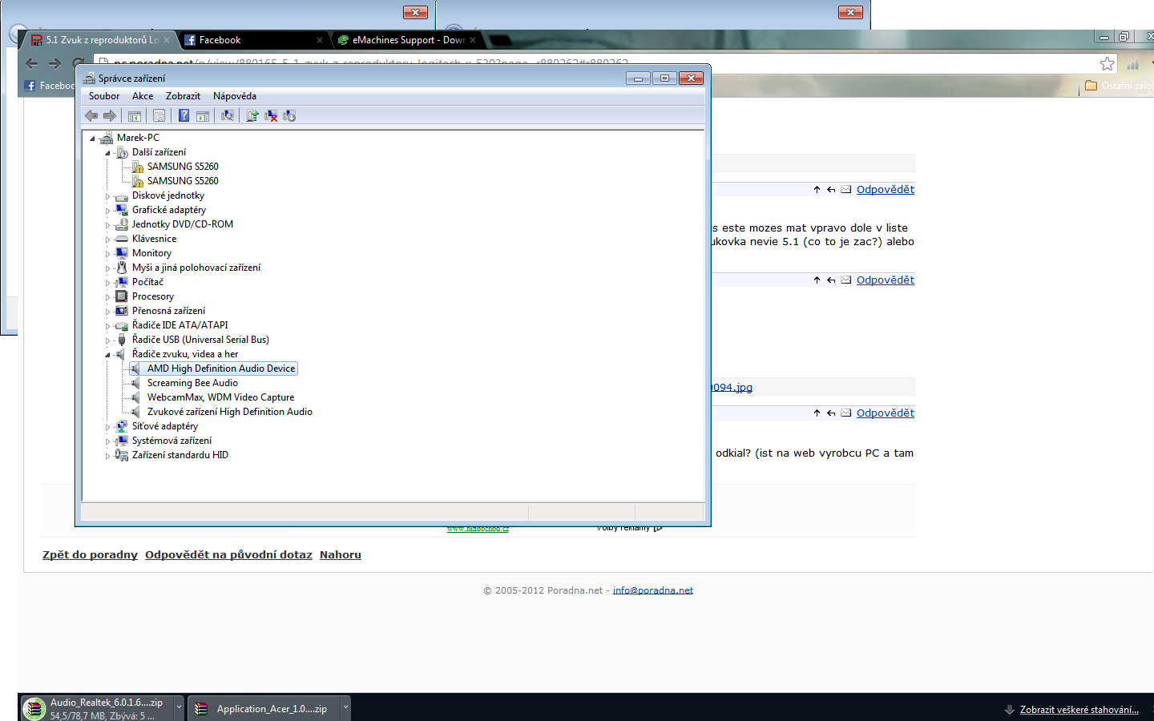Switch to the 5.1 Zvuk z reproduktorů tab
The image size is (1154, 721).
[x=101, y=40]
